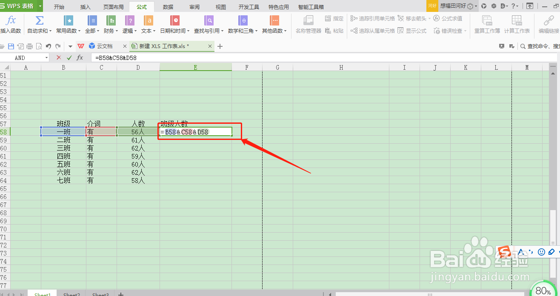This screenshot has height=296, width=560.
Task: Switch to the 插入 (Insert) ribbon tab
Action: coord(86,7)
